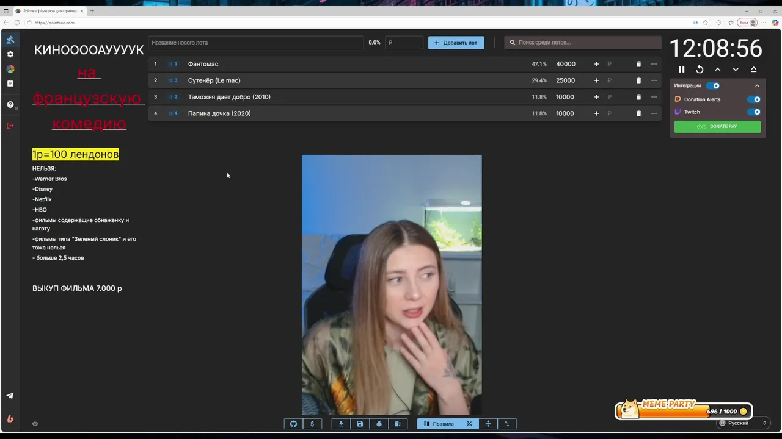Open the Copilot icon in browser toolbar
Viewport: 782px width, 439px height.
click(x=775, y=23)
